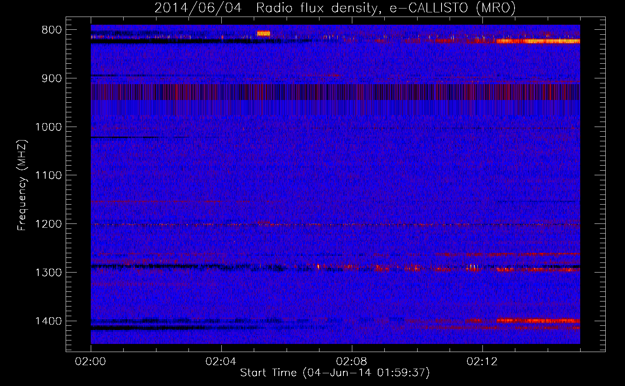This screenshot has height=386, width=625.
Task: Click the 1300 frequency tick label
Action: tap(48, 273)
